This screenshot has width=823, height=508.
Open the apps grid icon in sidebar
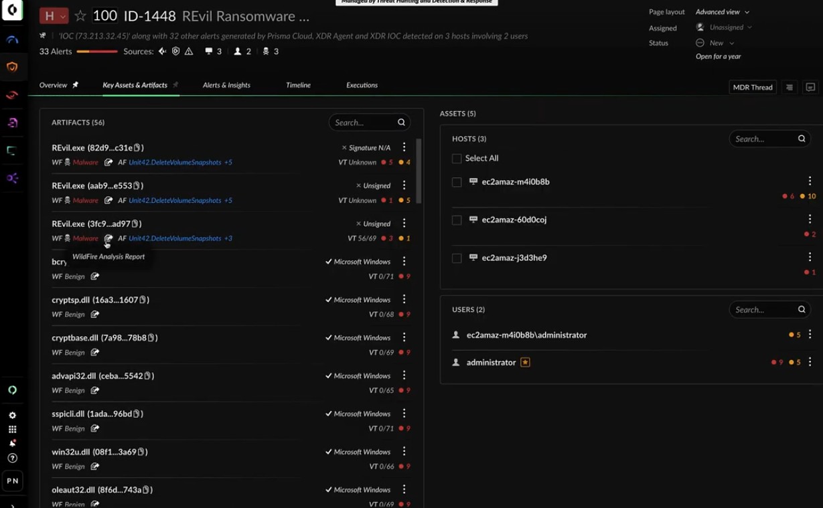pos(12,430)
